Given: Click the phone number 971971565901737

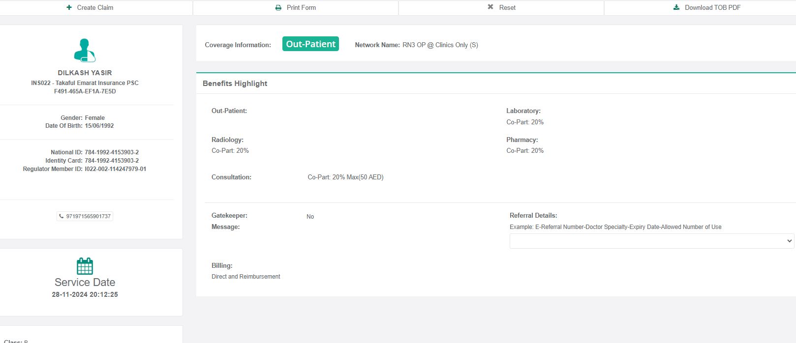Looking at the screenshot, I should pyautogui.click(x=89, y=216).
